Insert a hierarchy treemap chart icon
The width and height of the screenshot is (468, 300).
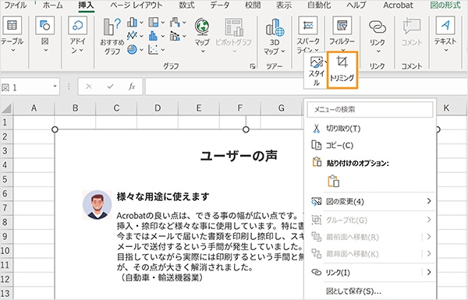pyautogui.click(x=154, y=22)
